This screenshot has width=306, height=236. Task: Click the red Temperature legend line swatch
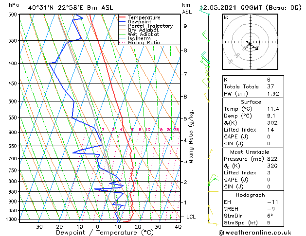(123, 17)
